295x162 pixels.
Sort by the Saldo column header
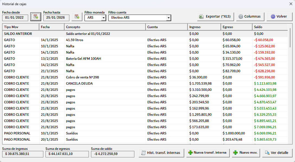click(270, 27)
